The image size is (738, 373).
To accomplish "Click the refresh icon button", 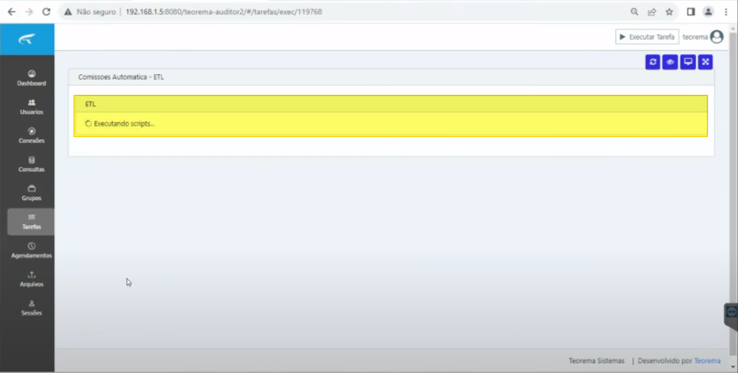I will click(x=653, y=62).
